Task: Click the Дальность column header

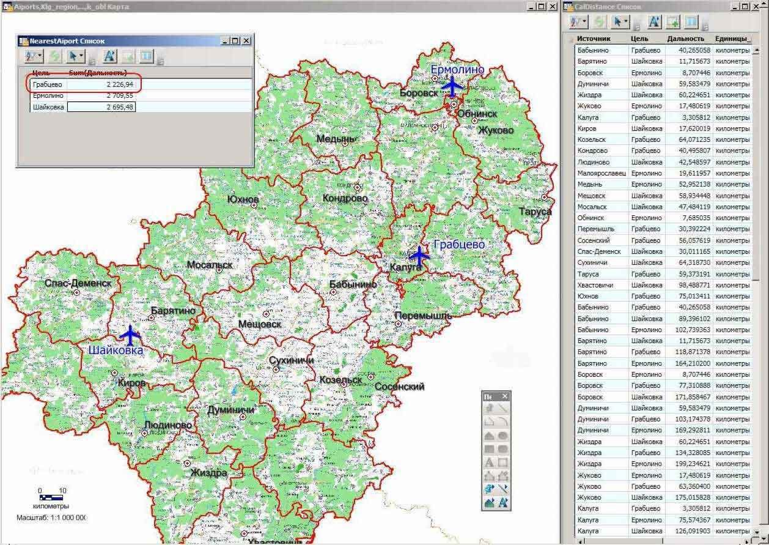Action: pyautogui.click(x=685, y=39)
